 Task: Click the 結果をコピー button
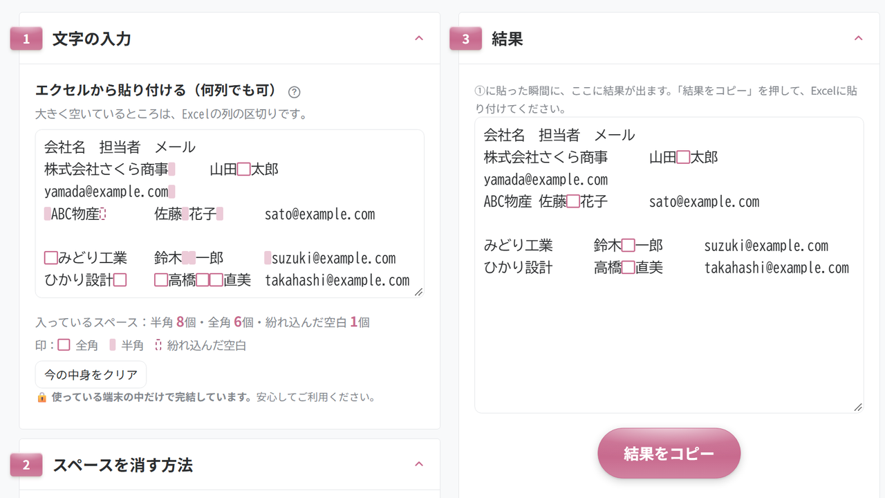coord(669,453)
